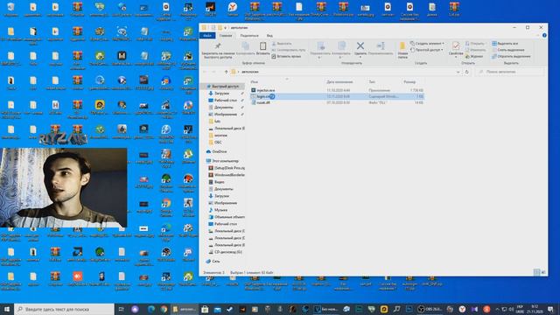
Task: Click the Explorer search field
Action: coord(510,72)
